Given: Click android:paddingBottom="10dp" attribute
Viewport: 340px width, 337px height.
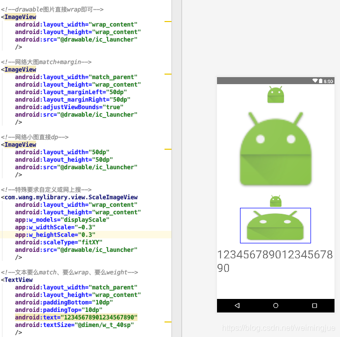Looking at the screenshot, I should [64, 302].
